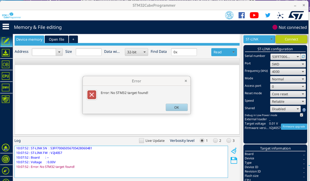Viewport: 310px width, 181px height.
Task: Refresh the ST-LINK serial number list
Action: click(x=303, y=57)
